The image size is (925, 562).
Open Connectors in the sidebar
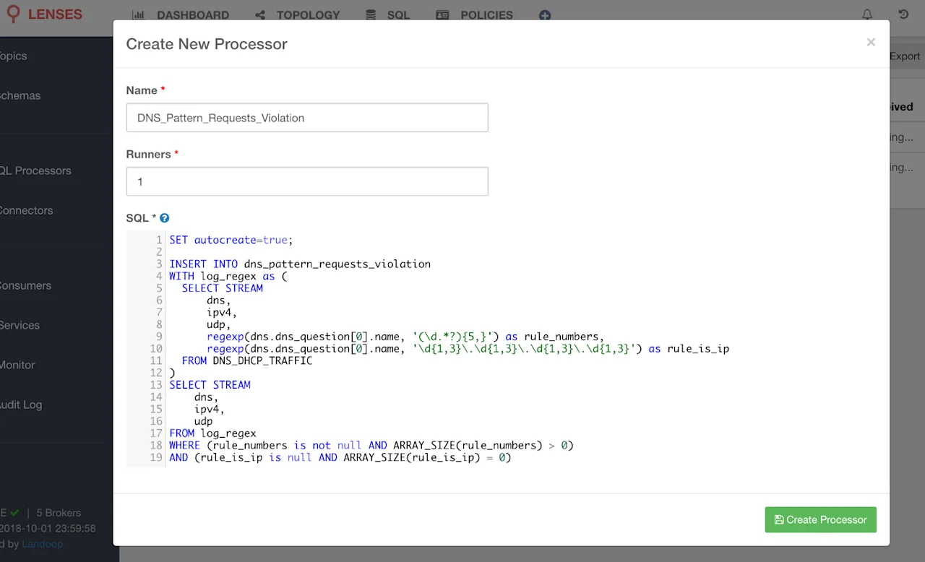(x=27, y=210)
